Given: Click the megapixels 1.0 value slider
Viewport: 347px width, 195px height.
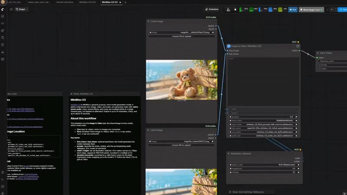Looking at the screenshot, I should coord(265,169).
